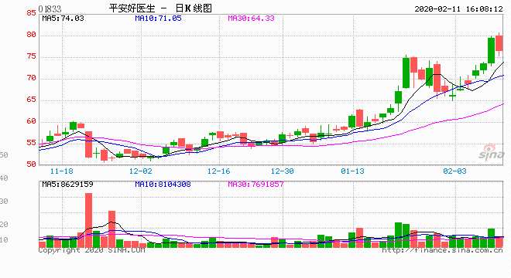Click the 80 price axis label
The height and width of the screenshot is (278, 511).
[x=31, y=35]
